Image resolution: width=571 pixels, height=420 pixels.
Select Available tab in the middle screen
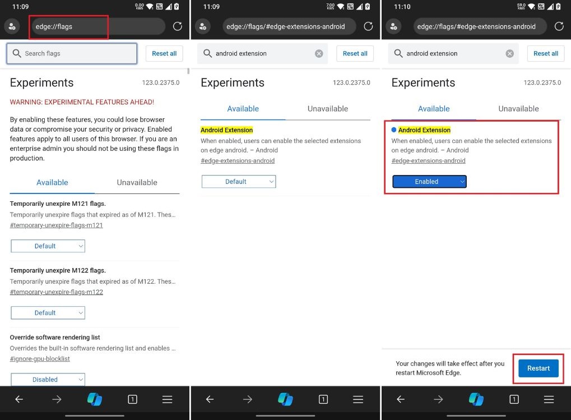(243, 109)
